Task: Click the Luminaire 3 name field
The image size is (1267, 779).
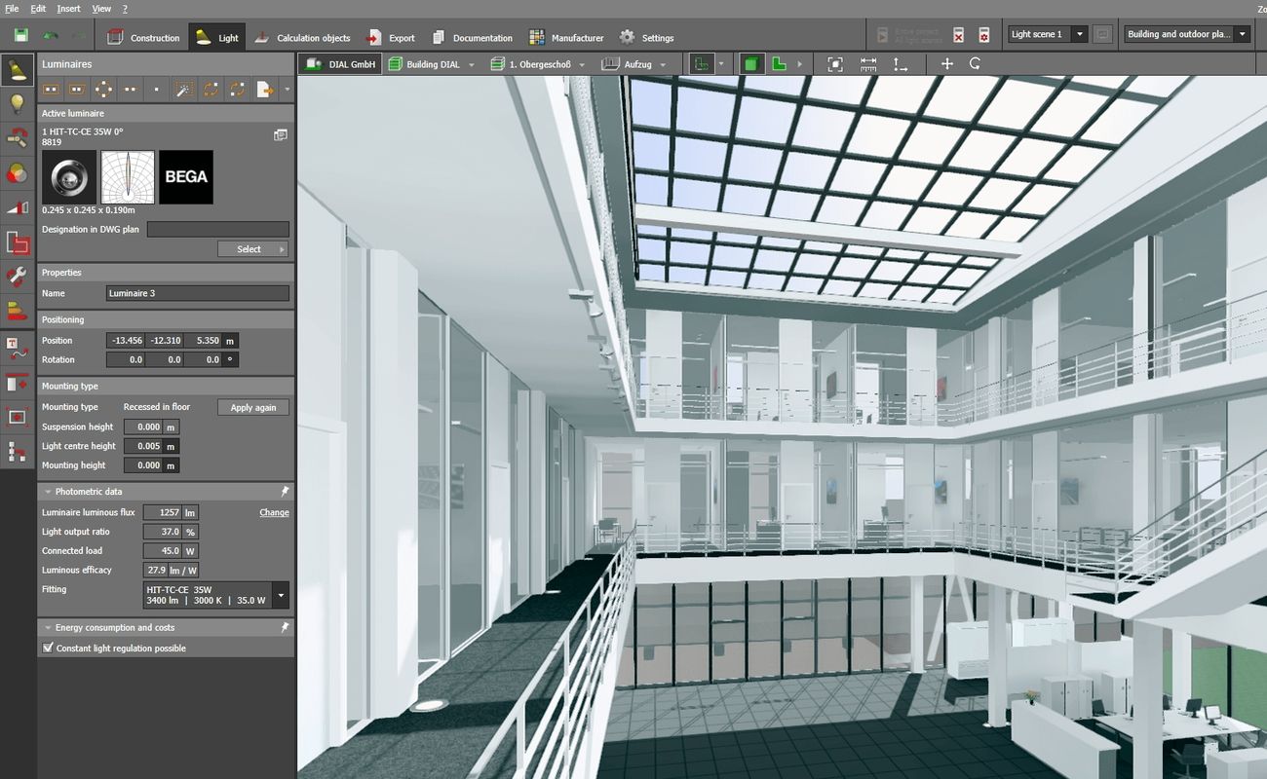Action: (197, 293)
